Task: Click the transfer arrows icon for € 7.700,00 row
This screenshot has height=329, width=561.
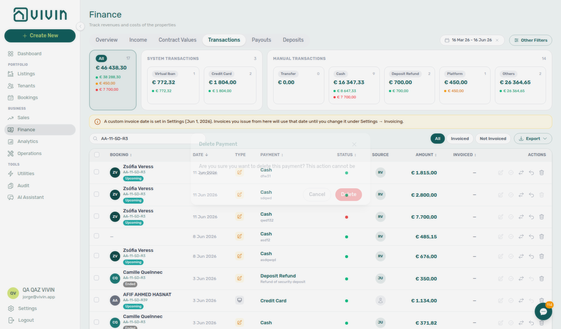Action: 521,217
